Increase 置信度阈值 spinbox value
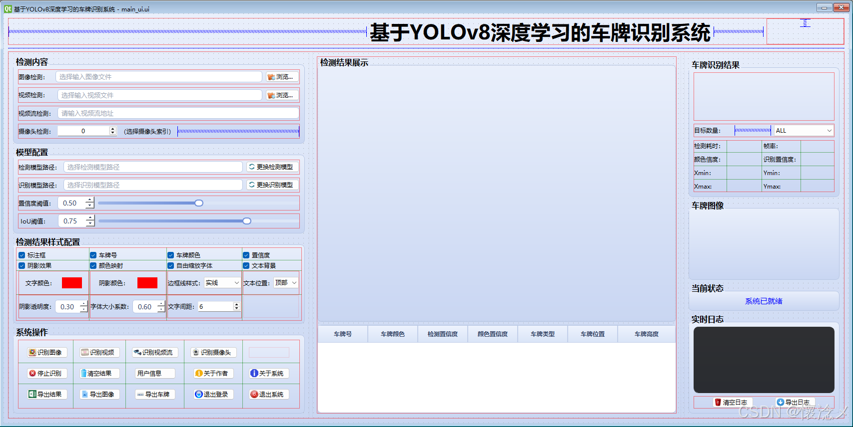The height and width of the screenshot is (427, 853). click(x=90, y=200)
